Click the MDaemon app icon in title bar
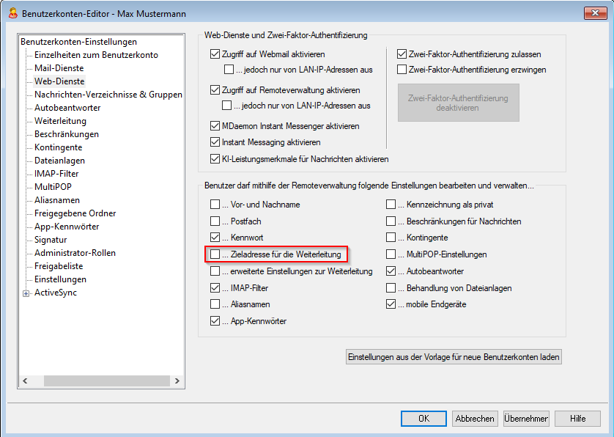 [11, 12]
